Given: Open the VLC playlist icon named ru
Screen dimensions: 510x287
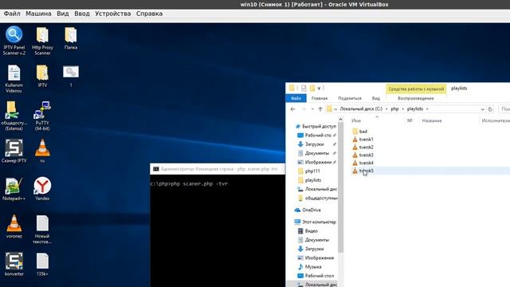Looking at the screenshot, I should [42, 151].
